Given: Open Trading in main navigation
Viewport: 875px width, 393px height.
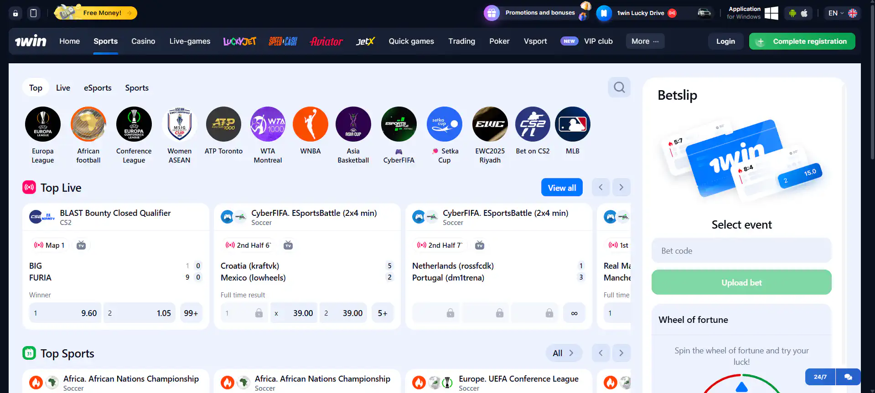Looking at the screenshot, I should pos(461,41).
